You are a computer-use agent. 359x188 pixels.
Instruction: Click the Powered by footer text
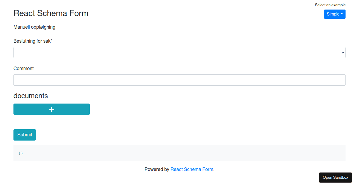(157, 169)
